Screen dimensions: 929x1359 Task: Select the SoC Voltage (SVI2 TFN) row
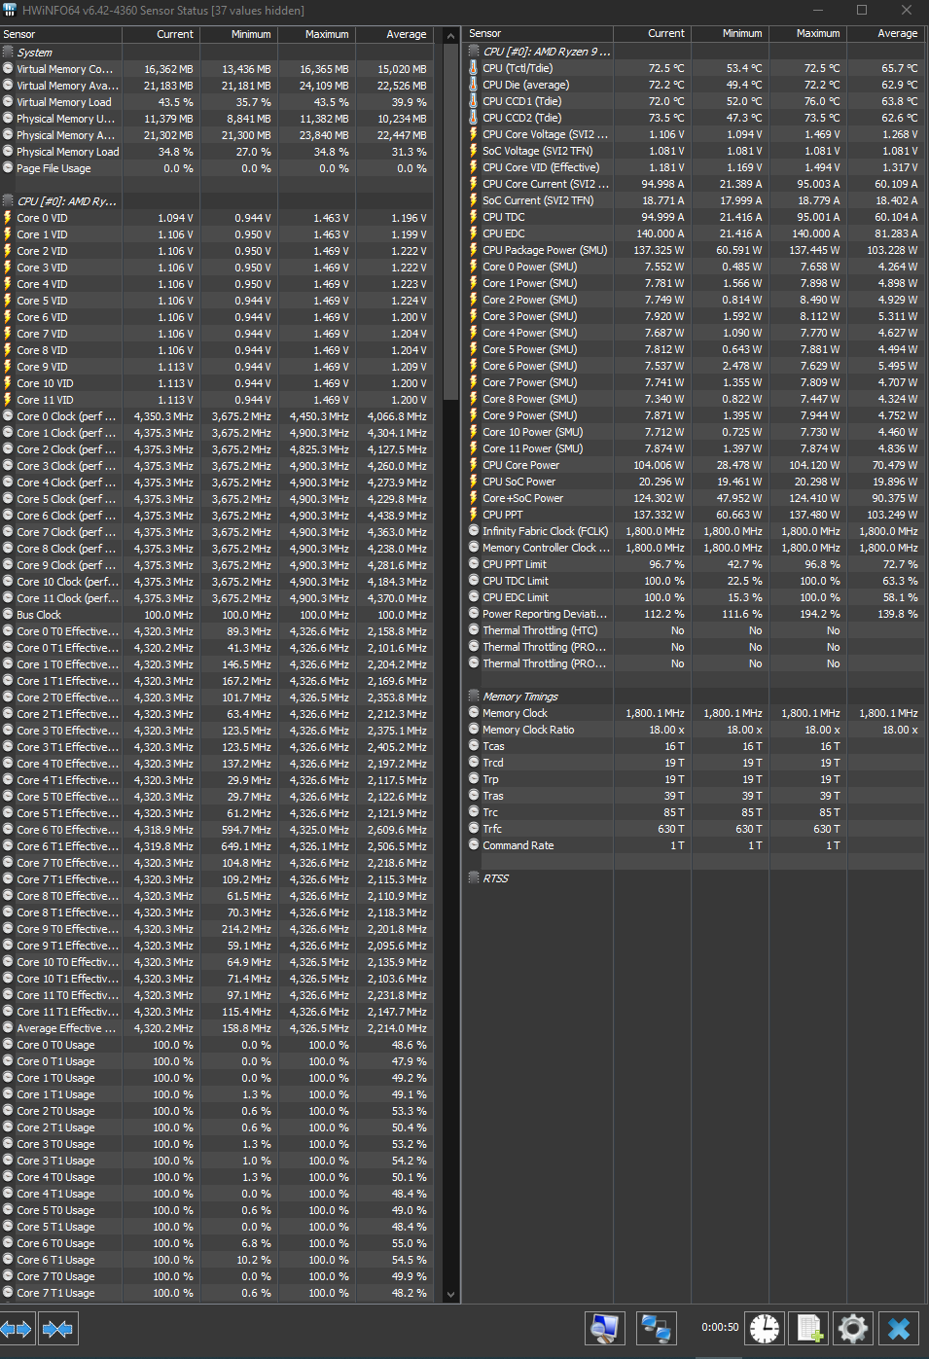pos(694,151)
